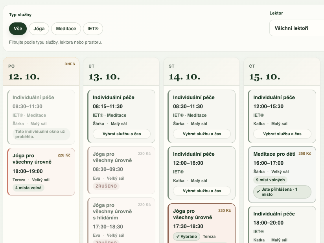Open Monday's 12. 10. day header
This screenshot has height=243, width=324.
click(x=41, y=72)
